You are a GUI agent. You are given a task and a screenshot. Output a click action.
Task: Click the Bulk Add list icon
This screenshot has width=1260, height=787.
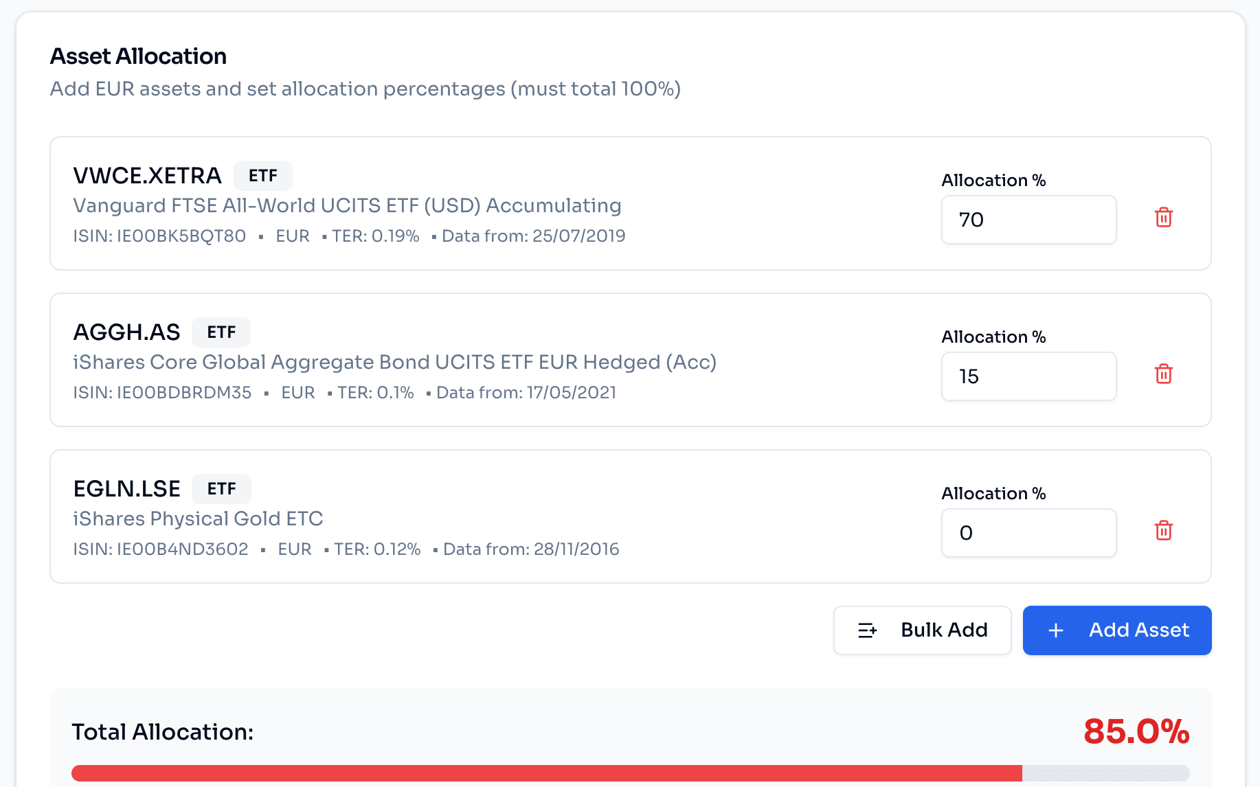click(867, 630)
